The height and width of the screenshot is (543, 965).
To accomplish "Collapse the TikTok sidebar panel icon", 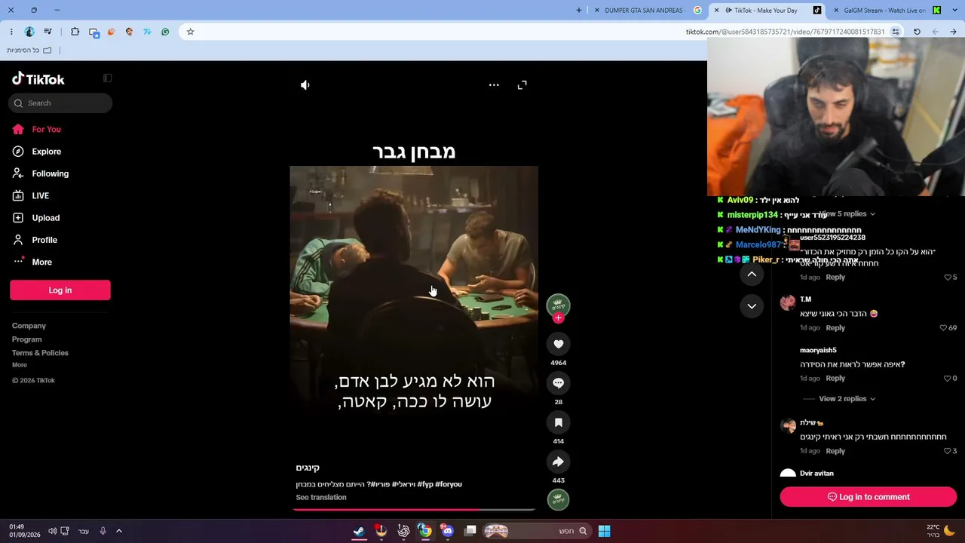I will pos(108,78).
